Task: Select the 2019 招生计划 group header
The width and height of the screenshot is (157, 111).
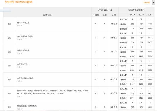Action: coord(105,10)
